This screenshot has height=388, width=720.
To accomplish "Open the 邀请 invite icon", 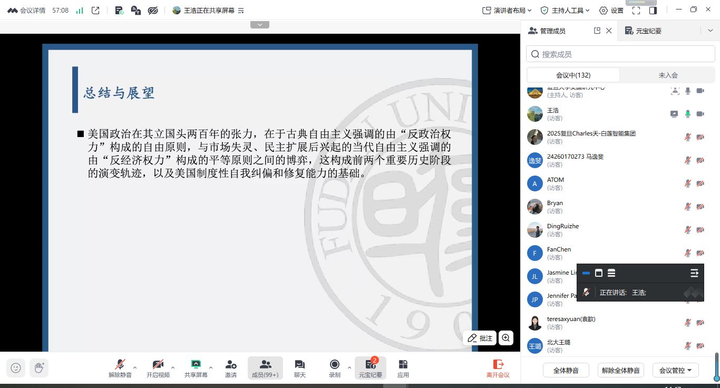I will (x=231, y=368).
